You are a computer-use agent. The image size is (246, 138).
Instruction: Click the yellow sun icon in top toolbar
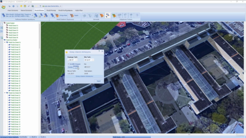pos(21,6)
